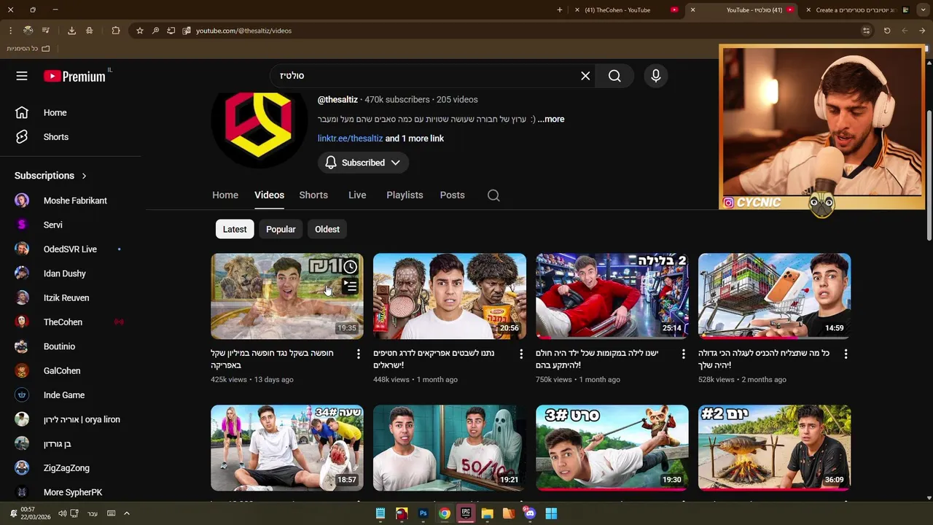Open a new browser tab
Viewport: 933px width, 525px height.
point(560,10)
